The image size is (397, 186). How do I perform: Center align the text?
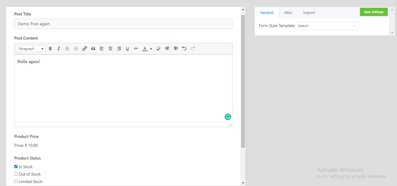point(110,49)
